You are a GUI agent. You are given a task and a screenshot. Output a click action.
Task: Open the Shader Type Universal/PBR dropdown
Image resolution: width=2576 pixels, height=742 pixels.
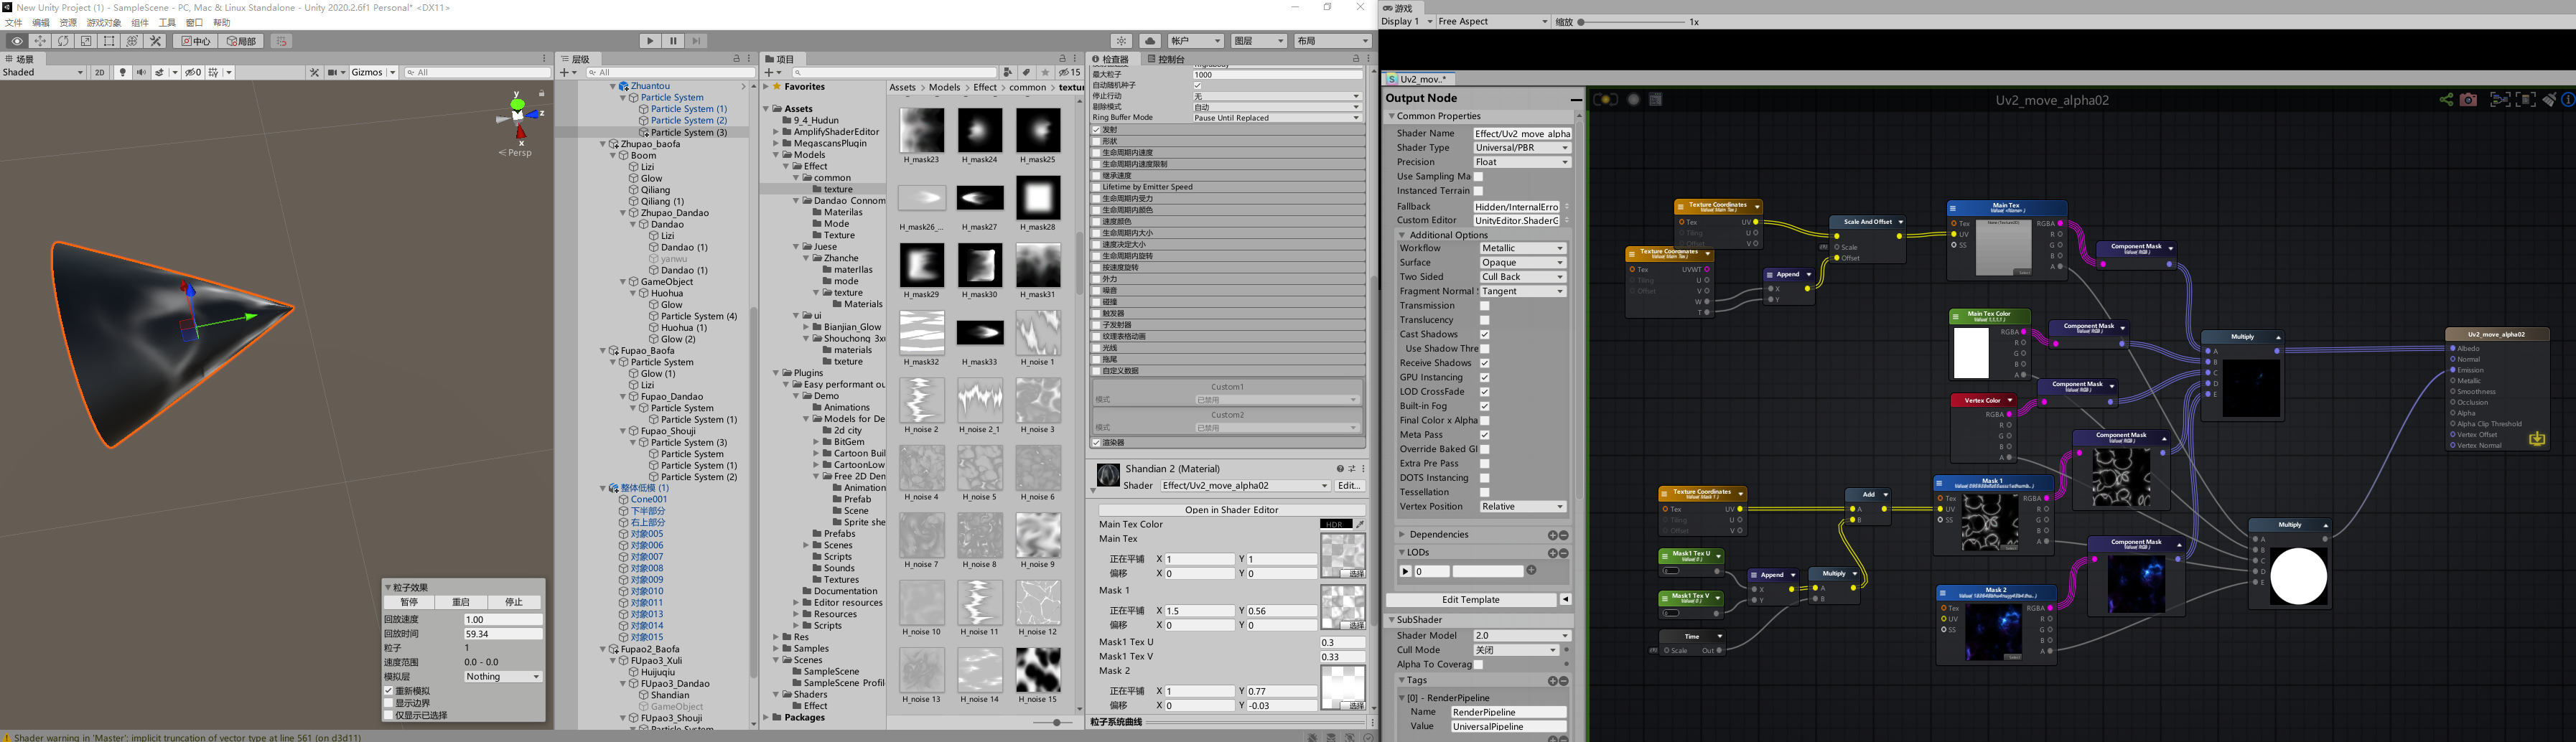coord(1522,148)
